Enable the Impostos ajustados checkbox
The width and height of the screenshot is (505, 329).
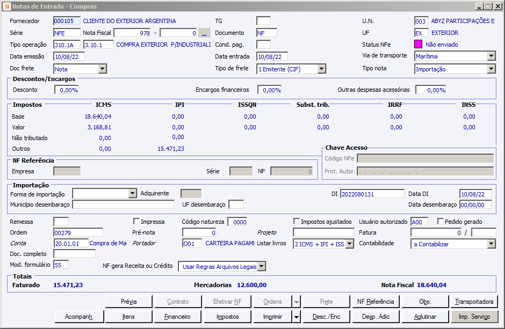point(297,222)
